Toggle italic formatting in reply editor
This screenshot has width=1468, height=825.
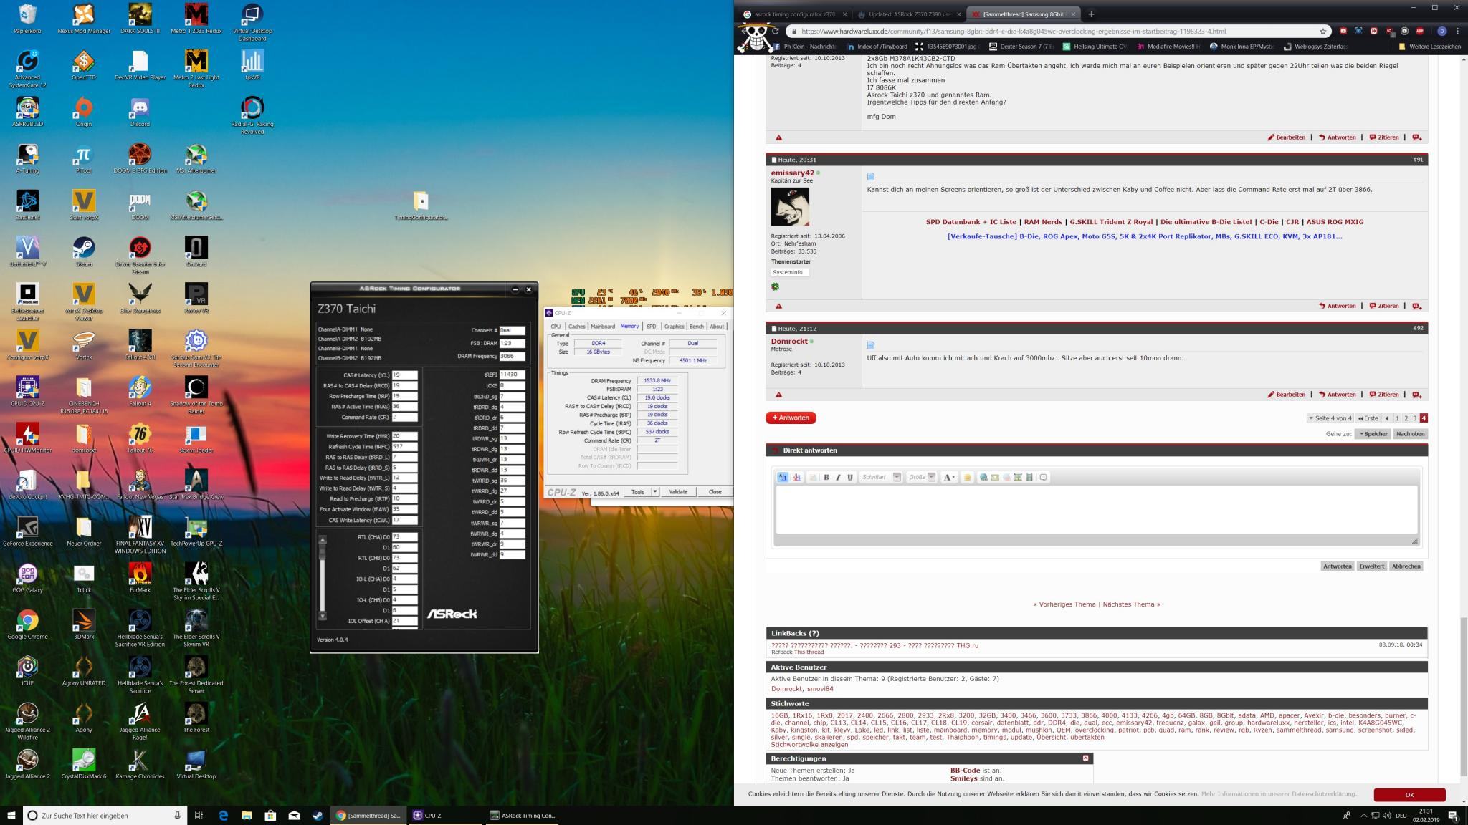838,478
